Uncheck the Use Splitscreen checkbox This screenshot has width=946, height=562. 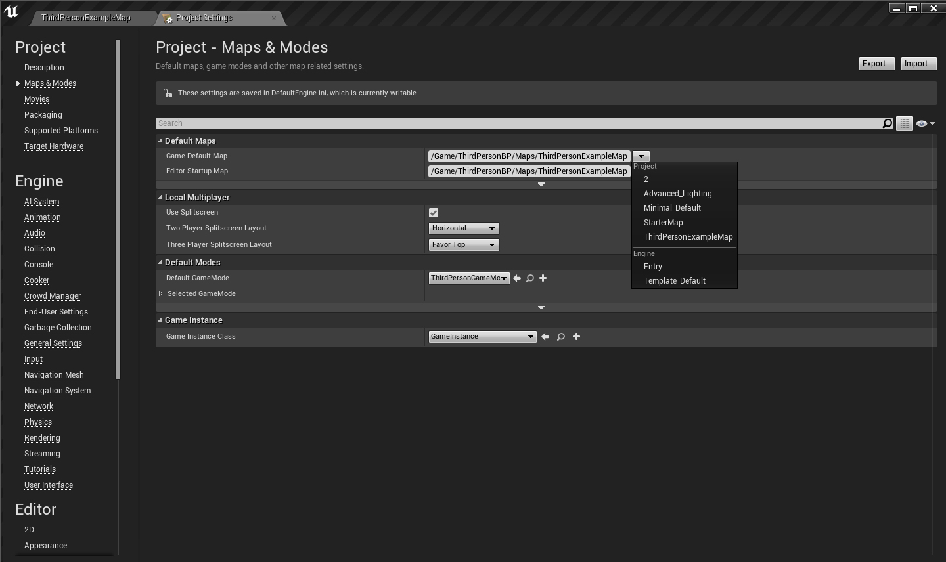(x=434, y=213)
